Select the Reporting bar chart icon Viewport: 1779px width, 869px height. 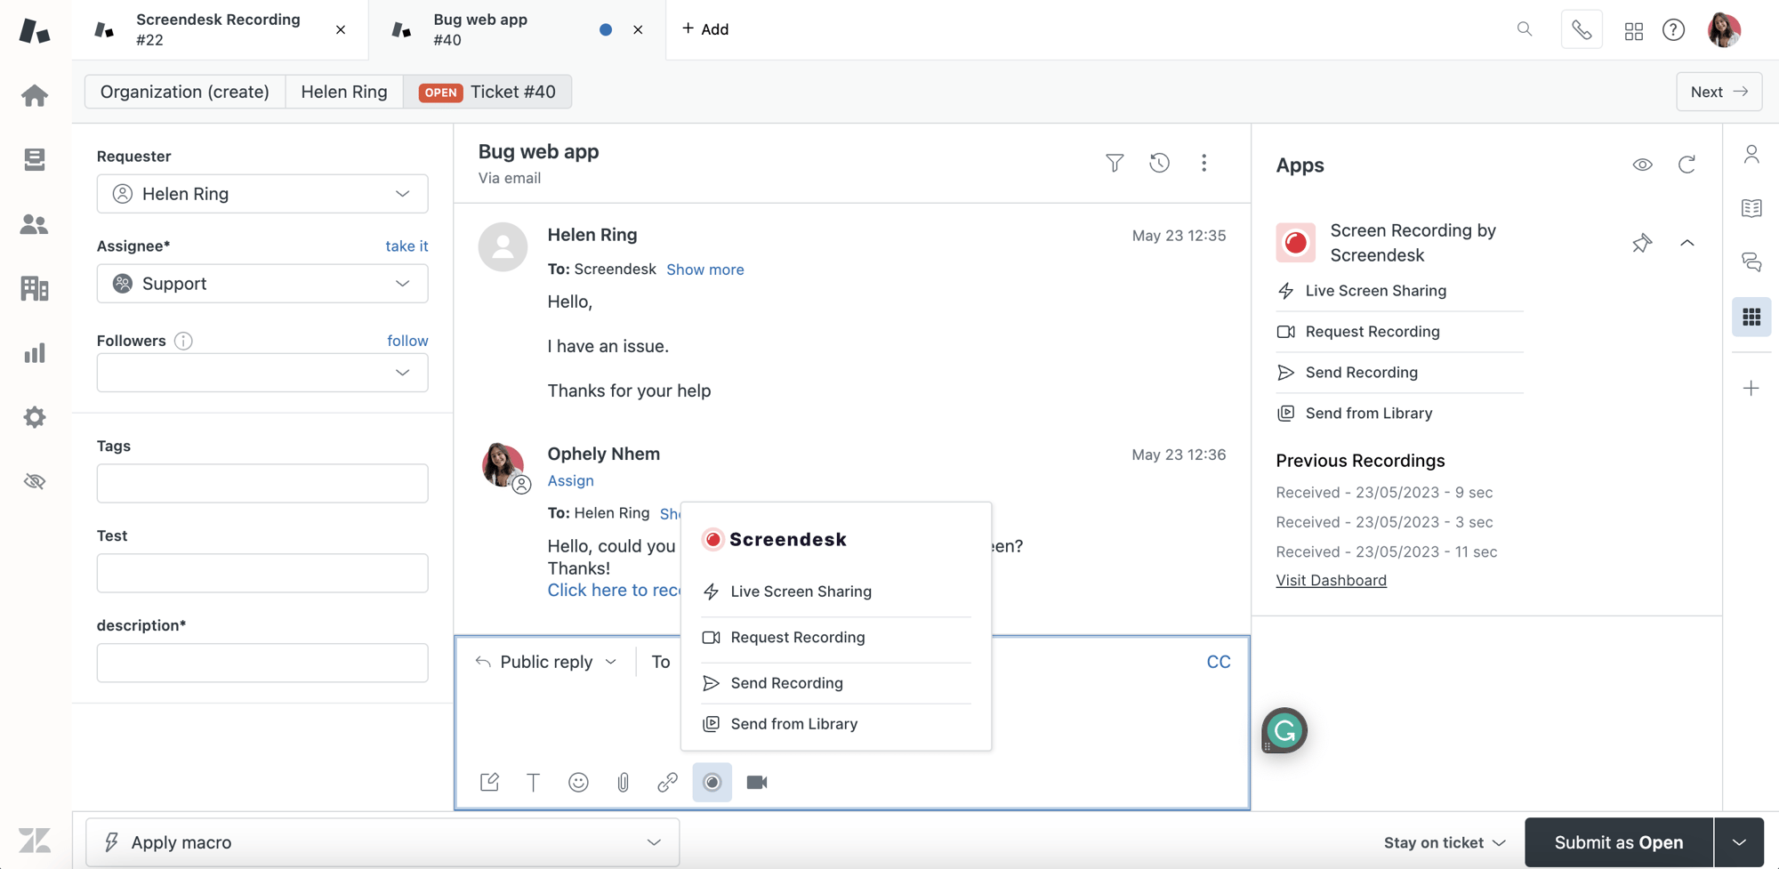34,352
